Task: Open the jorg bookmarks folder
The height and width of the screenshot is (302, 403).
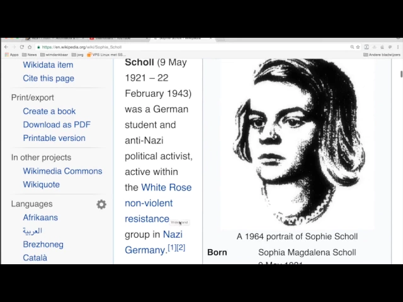Action: coord(77,55)
